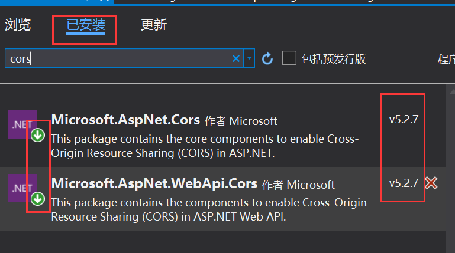Click green installed arrow on Microsoft.AspNet.WebApi.Cors
The width and height of the screenshot is (455, 253).
tap(38, 199)
